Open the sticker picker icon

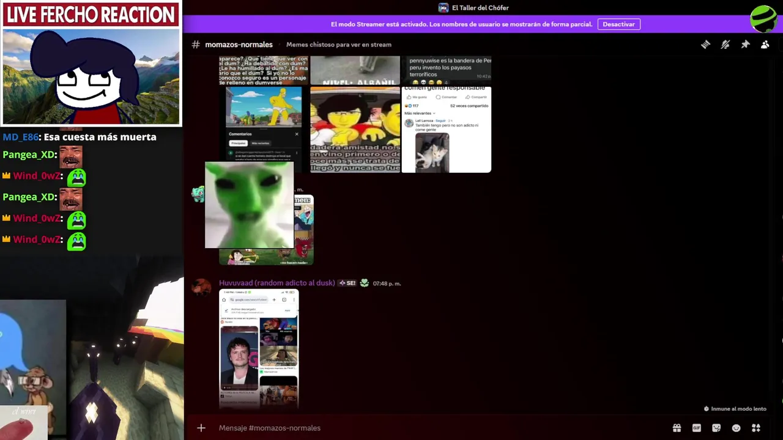point(716,428)
